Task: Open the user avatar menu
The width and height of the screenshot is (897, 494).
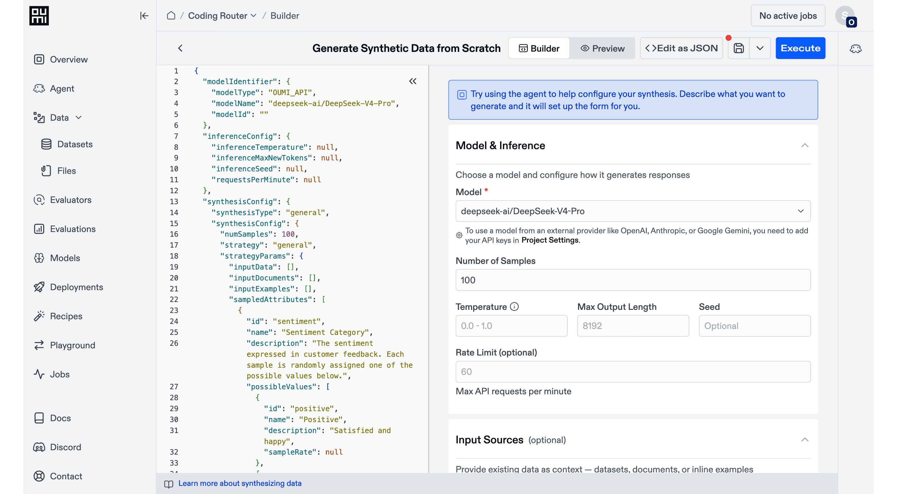Action: click(x=845, y=16)
